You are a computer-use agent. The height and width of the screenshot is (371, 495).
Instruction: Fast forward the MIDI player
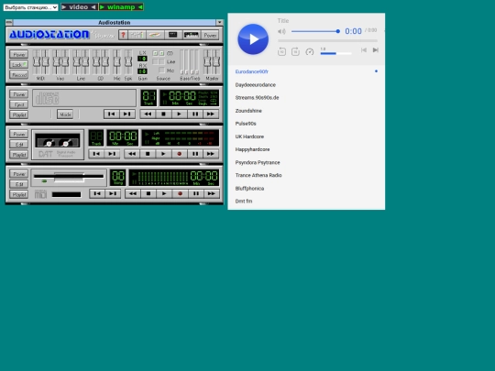tap(211, 193)
